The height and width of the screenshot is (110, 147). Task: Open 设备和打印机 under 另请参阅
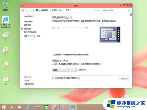(x=29, y=84)
